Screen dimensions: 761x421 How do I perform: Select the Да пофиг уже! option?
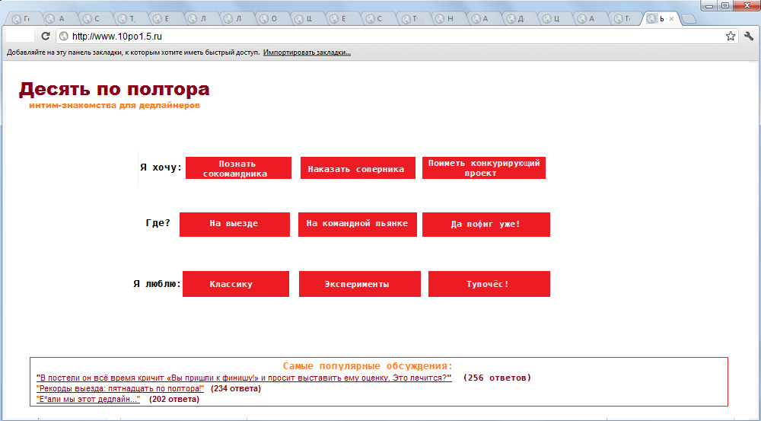coord(486,225)
